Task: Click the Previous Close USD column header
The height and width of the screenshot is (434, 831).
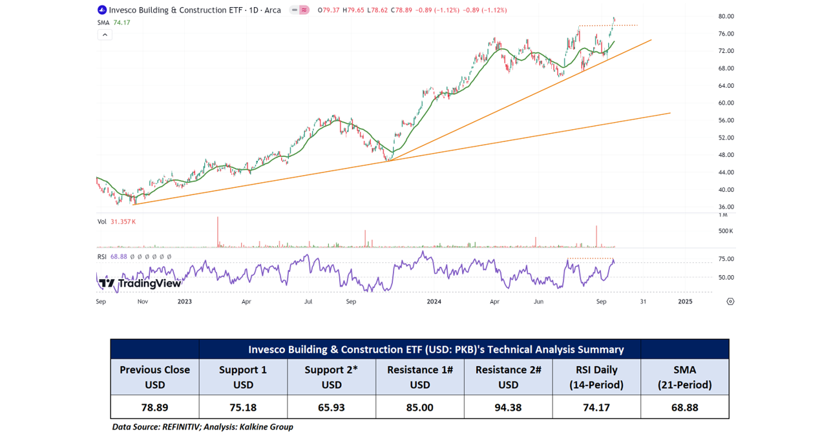Action: (155, 377)
